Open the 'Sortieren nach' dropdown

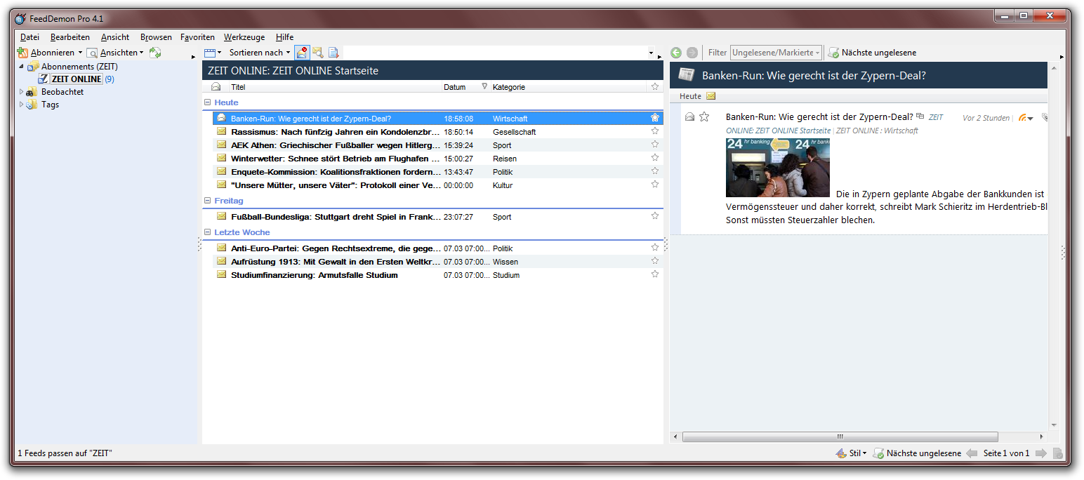(259, 53)
